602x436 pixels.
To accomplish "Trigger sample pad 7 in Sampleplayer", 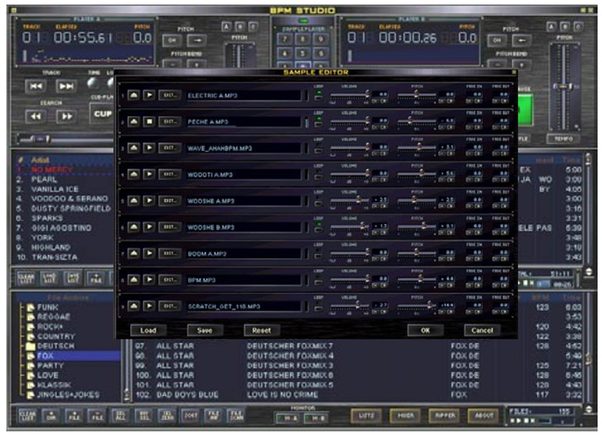I will tap(284, 39).
